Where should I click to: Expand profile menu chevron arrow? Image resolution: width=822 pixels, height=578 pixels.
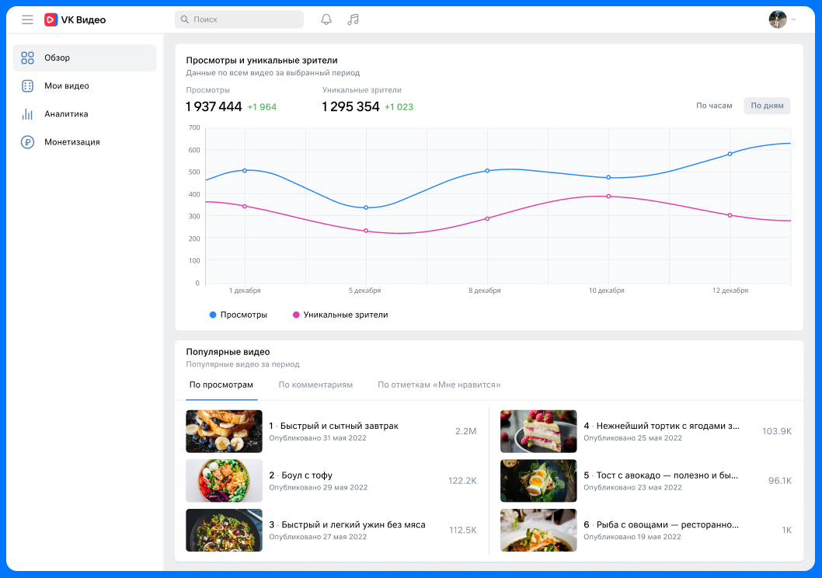(x=793, y=19)
